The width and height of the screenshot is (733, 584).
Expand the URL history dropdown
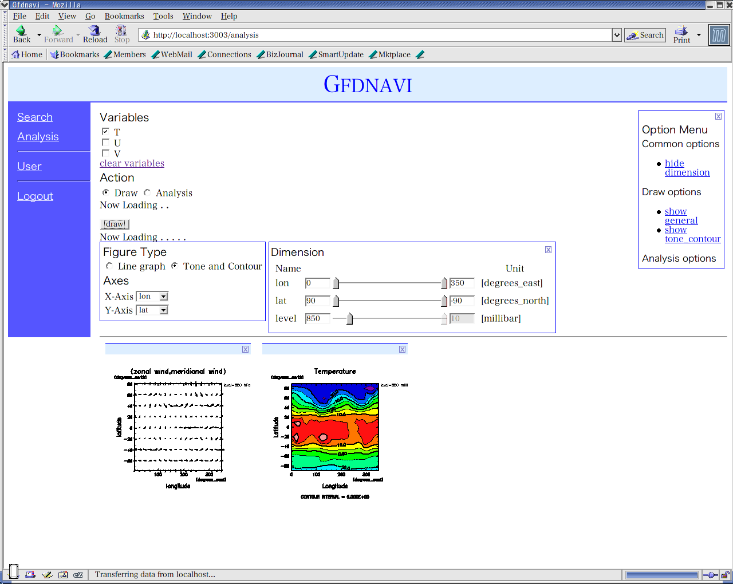click(x=617, y=35)
